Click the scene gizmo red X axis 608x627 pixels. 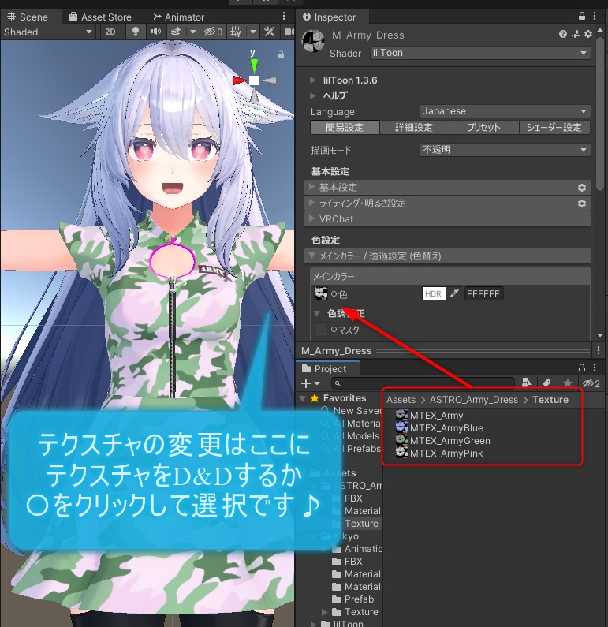click(x=239, y=80)
